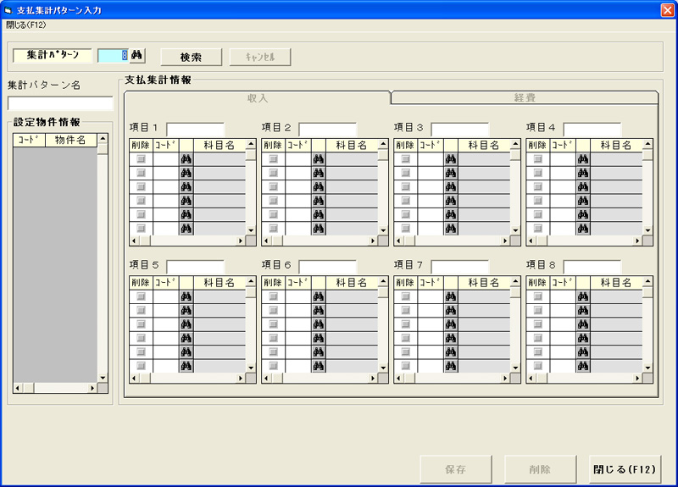Search account in second row of 項目4

click(x=583, y=174)
